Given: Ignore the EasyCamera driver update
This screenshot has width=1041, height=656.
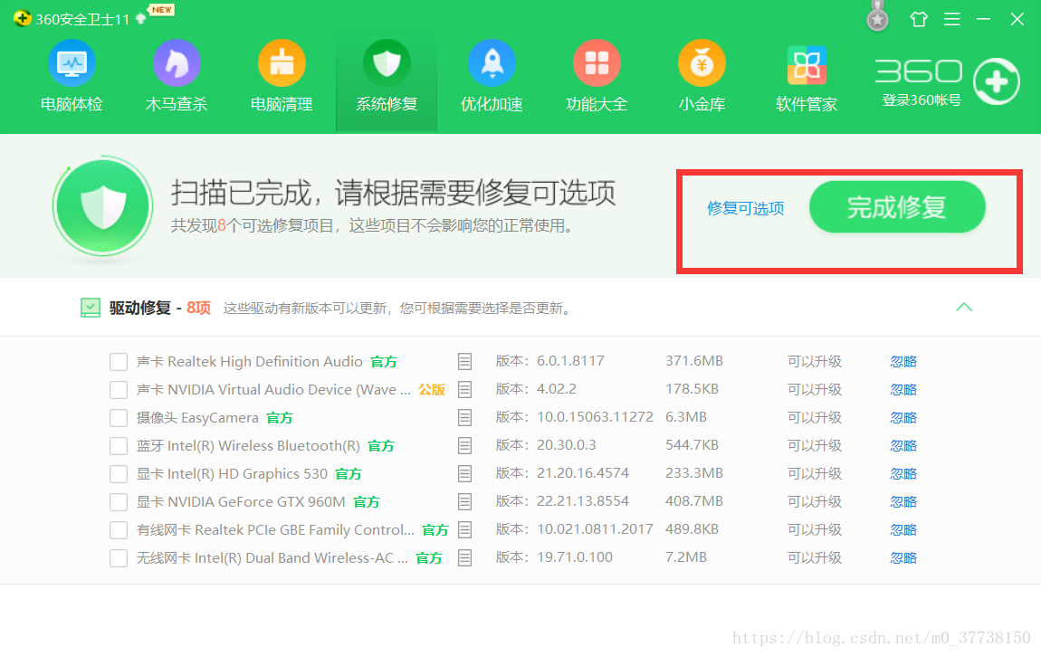Looking at the screenshot, I should 903,418.
